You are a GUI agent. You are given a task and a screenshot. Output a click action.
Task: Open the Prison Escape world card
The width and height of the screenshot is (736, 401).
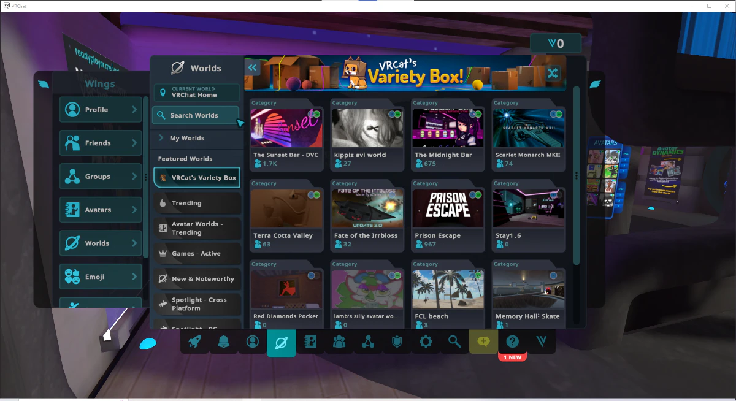point(448,215)
